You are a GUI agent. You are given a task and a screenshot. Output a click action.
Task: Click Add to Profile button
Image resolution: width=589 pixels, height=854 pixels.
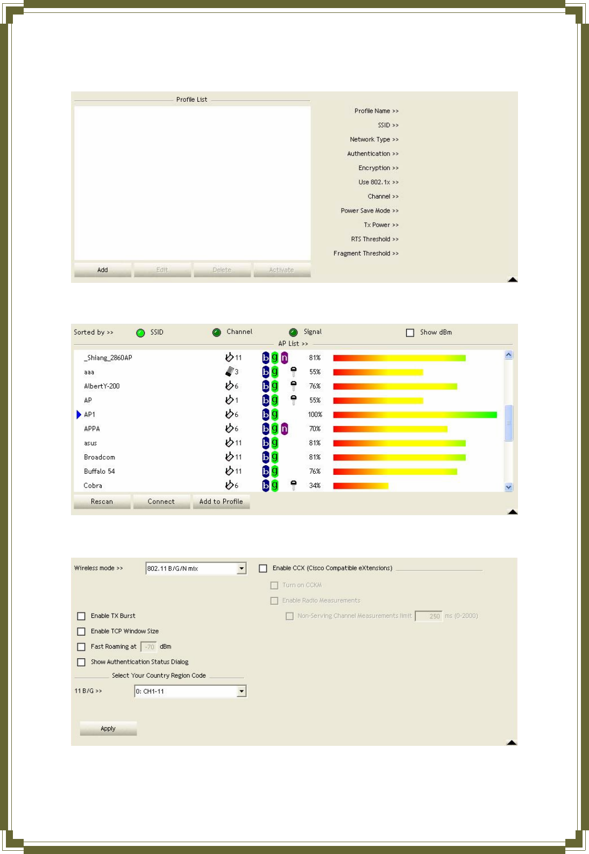[x=221, y=502]
